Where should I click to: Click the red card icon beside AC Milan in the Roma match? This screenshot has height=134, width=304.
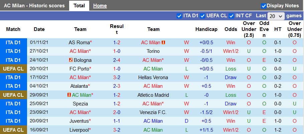coord(164,43)
